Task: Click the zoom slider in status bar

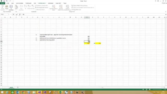Action: (x=157, y=90)
